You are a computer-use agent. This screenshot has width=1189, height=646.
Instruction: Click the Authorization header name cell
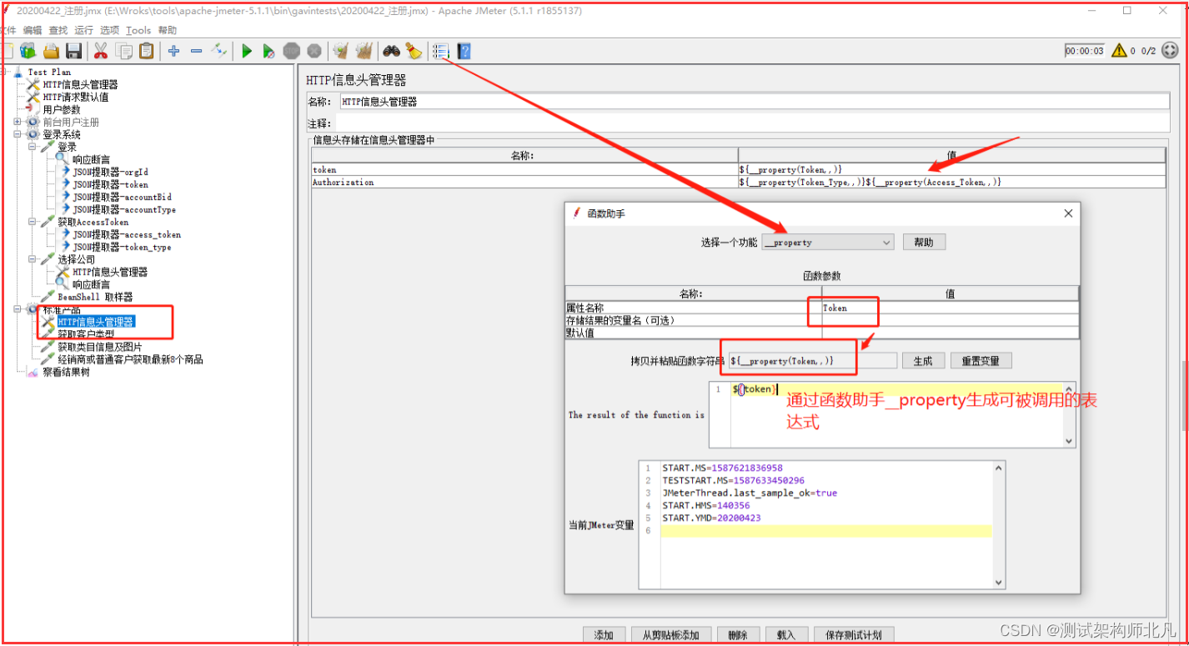pyautogui.click(x=524, y=182)
